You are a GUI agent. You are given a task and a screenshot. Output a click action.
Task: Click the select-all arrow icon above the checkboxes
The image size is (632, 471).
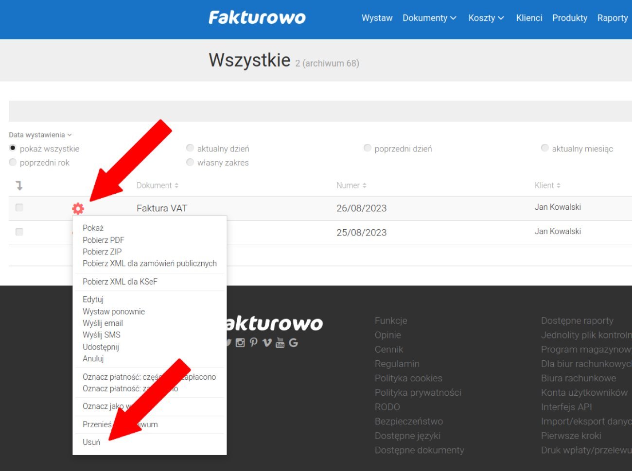pos(19,185)
